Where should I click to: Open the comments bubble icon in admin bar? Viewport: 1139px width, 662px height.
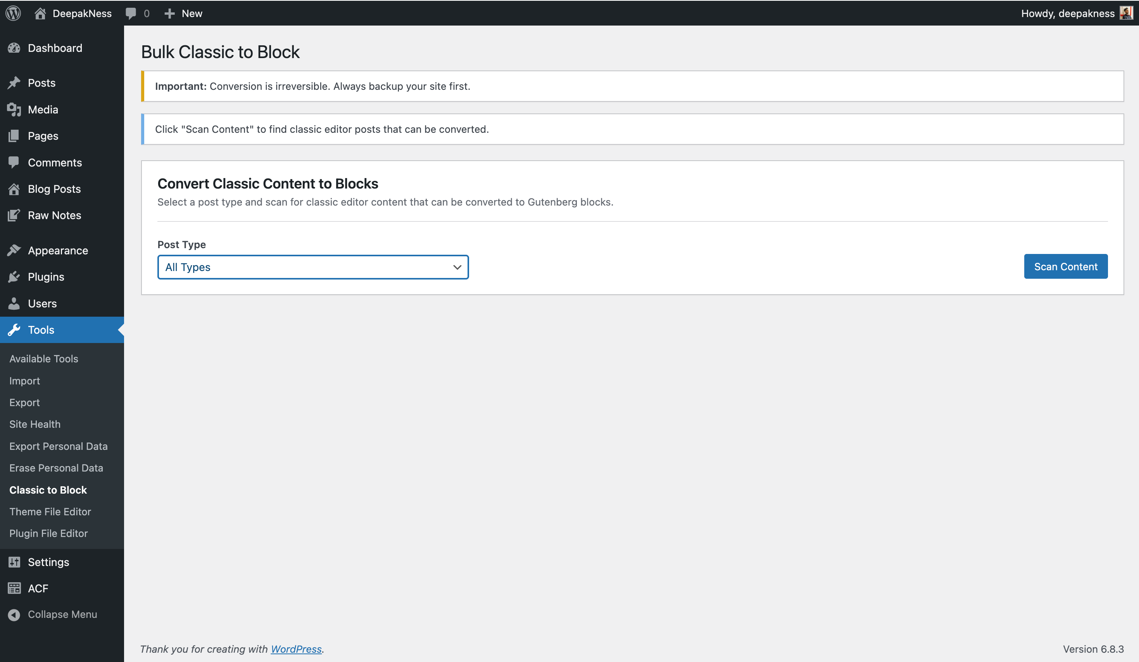pos(131,13)
